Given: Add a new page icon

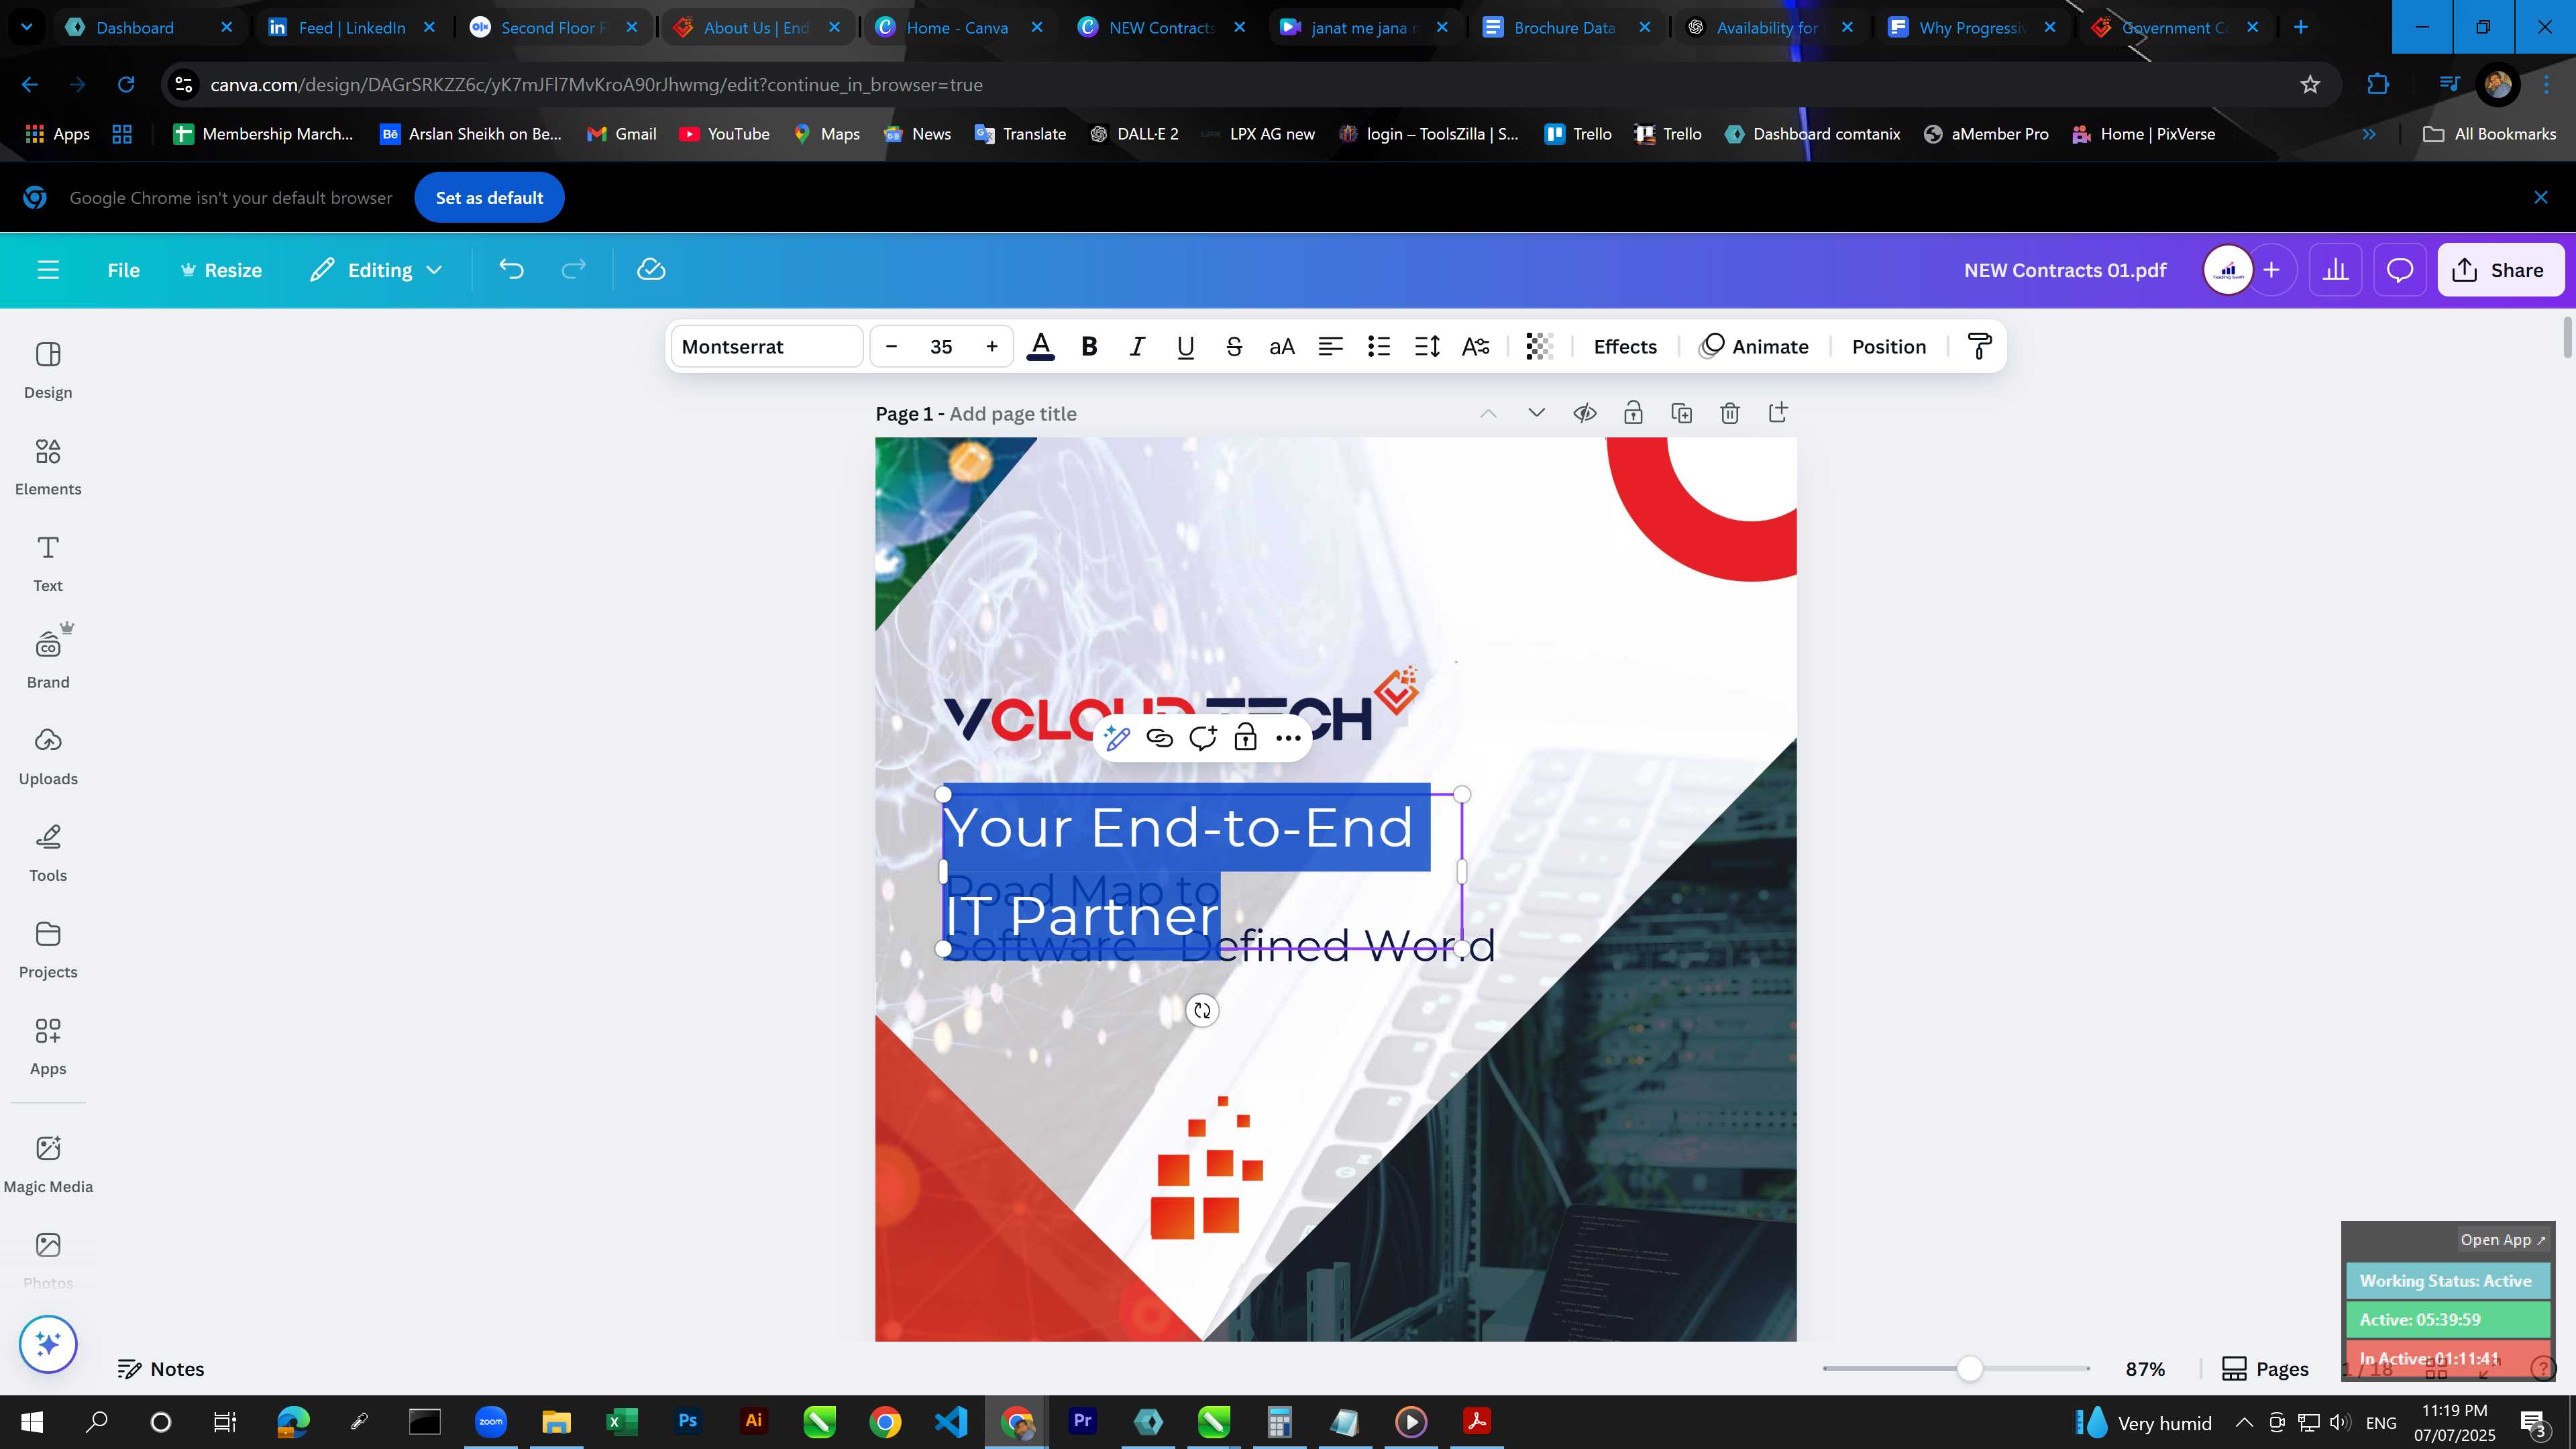Looking at the screenshot, I should click(1778, 413).
